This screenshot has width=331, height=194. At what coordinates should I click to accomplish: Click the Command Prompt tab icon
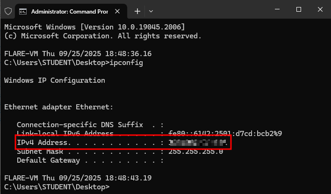pyautogui.click(x=22, y=10)
